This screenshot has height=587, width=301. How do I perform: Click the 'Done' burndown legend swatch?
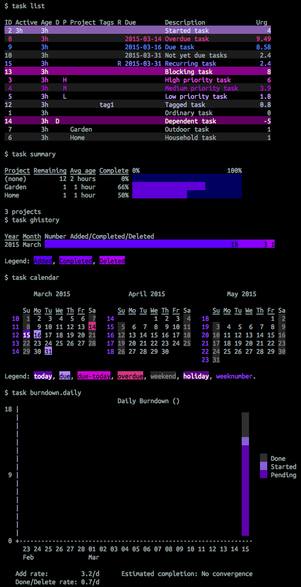[264, 458]
